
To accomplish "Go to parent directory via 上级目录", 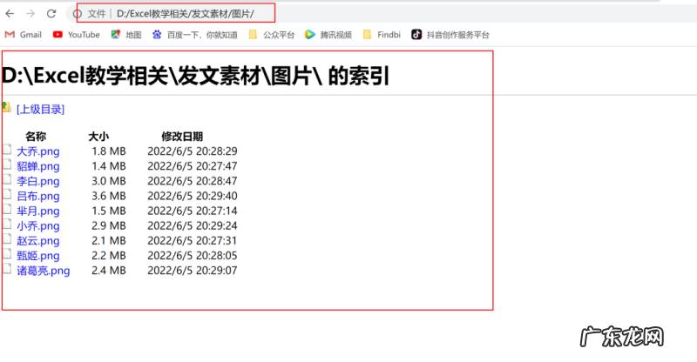I will tap(40, 110).
